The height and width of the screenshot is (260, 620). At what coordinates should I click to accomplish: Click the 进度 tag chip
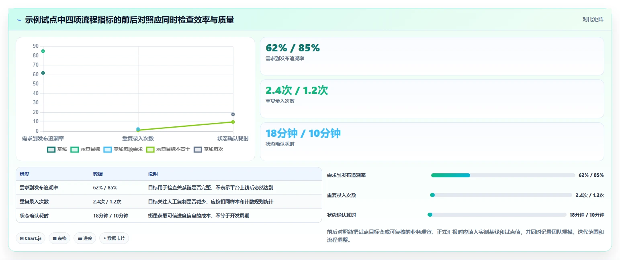click(x=85, y=238)
